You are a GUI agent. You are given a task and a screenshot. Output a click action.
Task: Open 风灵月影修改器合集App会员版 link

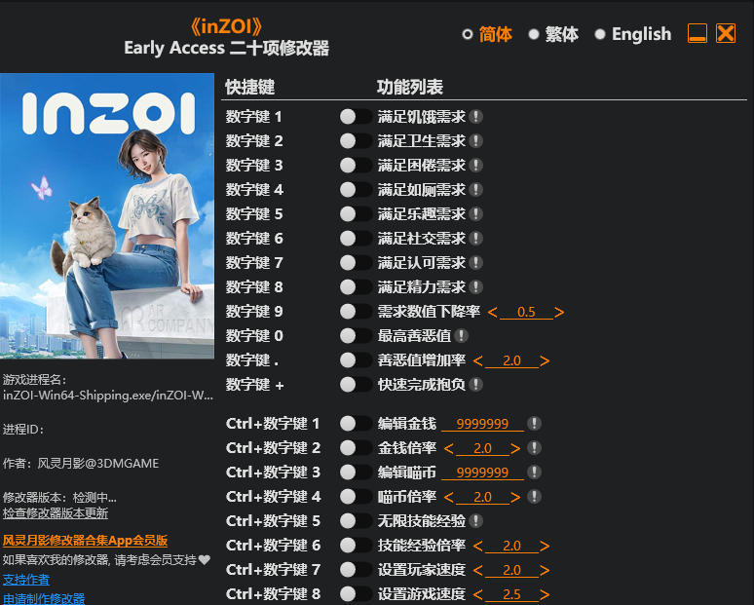[x=85, y=540]
